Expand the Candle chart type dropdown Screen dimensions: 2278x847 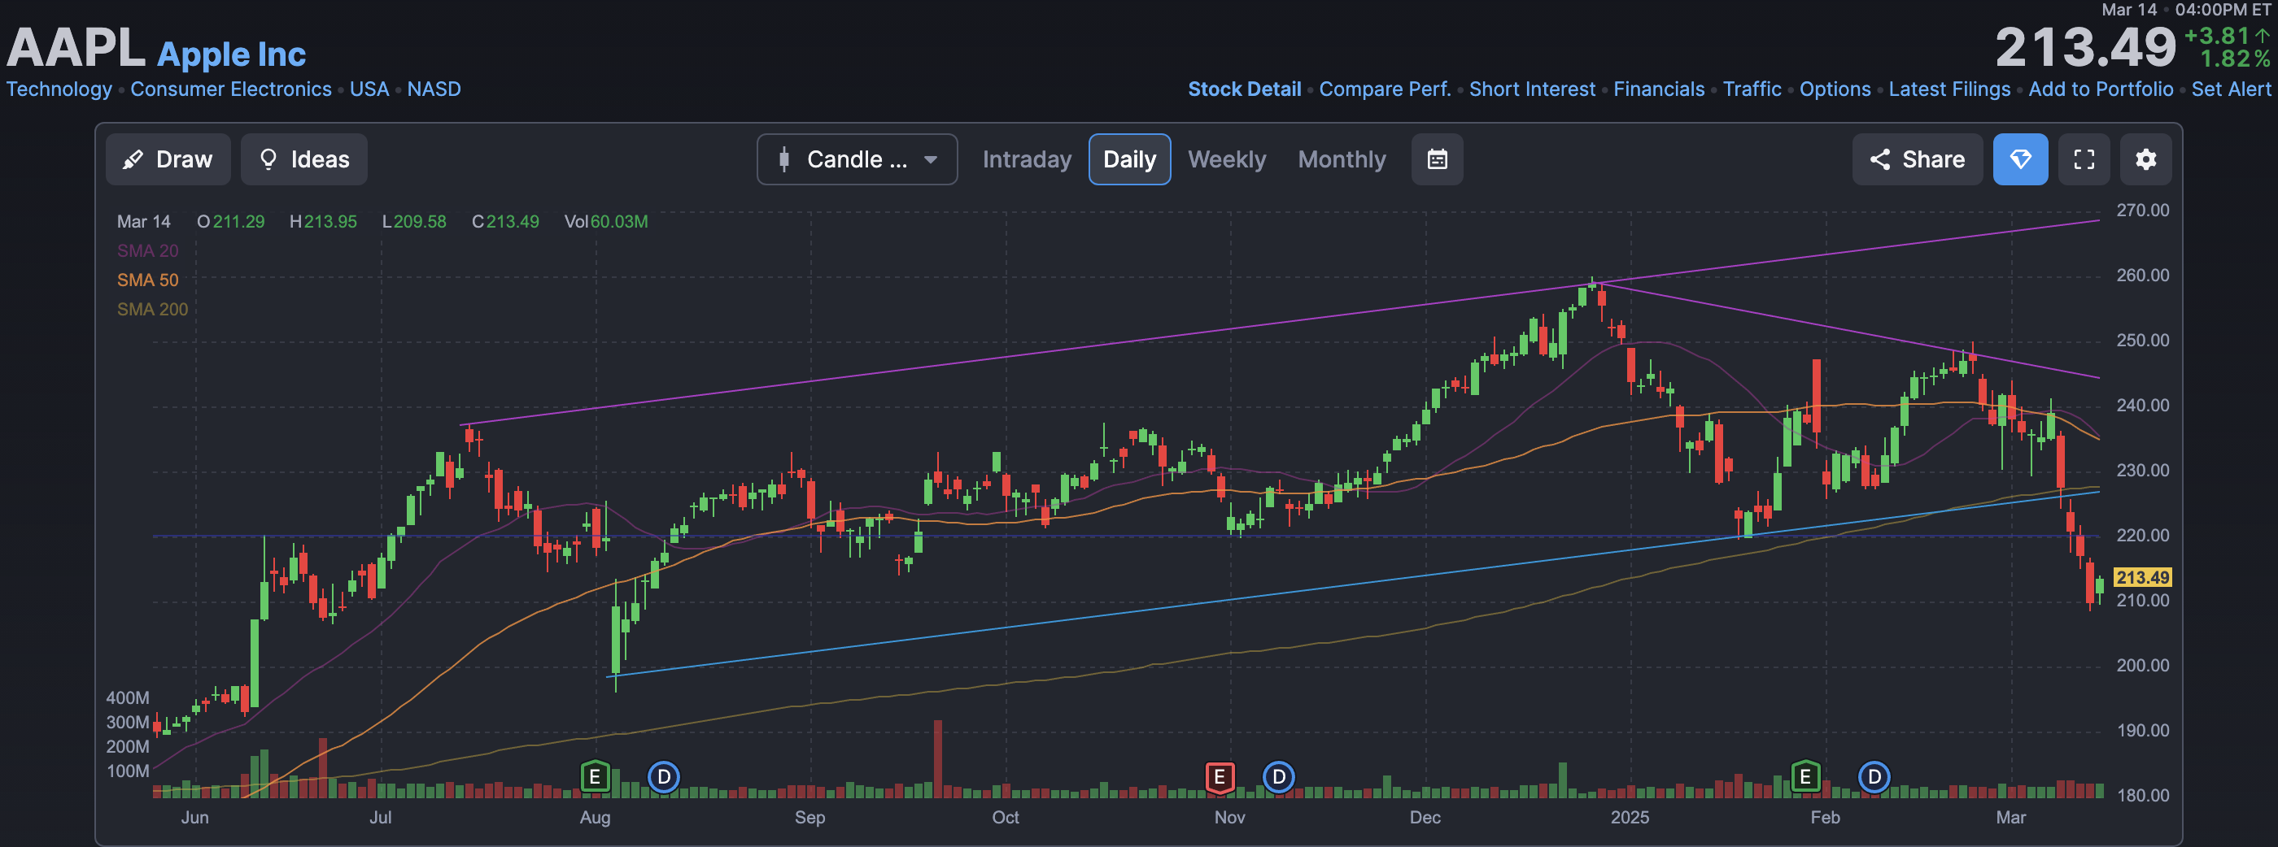pyautogui.click(x=856, y=159)
